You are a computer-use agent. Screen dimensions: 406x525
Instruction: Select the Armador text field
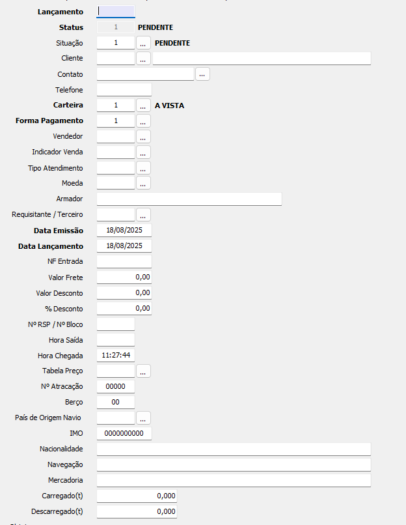pyautogui.click(x=189, y=199)
